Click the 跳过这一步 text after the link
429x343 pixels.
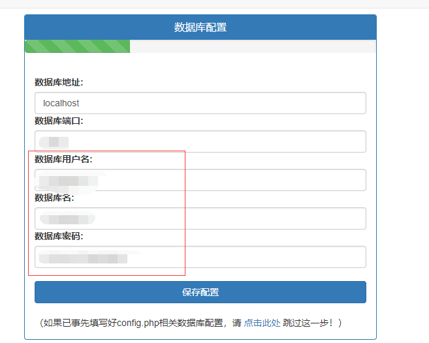[x=309, y=323]
